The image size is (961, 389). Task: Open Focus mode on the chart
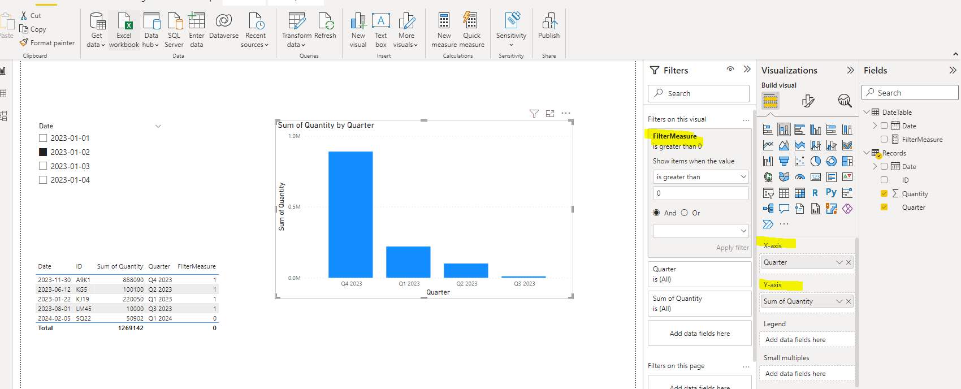pos(550,114)
